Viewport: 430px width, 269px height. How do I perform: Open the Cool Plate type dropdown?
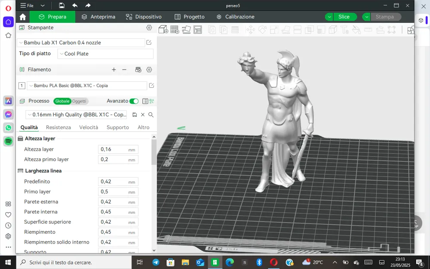pyautogui.click(x=105, y=54)
